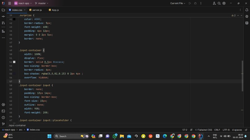The height and width of the screenshot is (140, 250).
Task: Click black #000 color swatch in gutter
Action: pyautogui.click(x=14, y=19)
